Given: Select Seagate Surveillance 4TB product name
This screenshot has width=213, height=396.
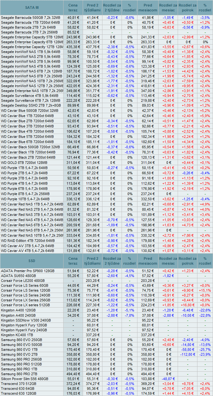Looking at the screenshot, I should point(30,96).
